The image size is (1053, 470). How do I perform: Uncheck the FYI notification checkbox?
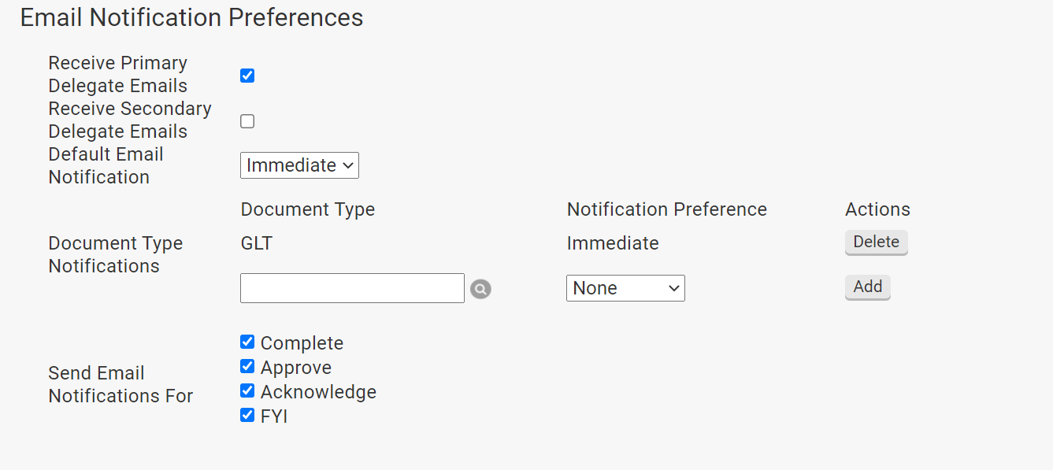pos(247,415)
